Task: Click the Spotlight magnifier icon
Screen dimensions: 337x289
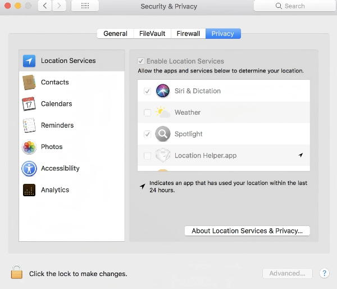Action: (163, 134)
